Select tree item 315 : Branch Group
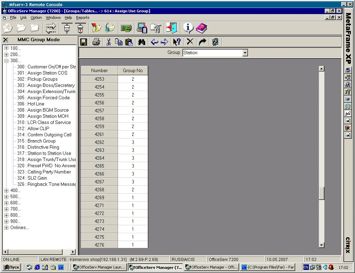This screenshot has width=355, height=273. click(x=36, y=141)
